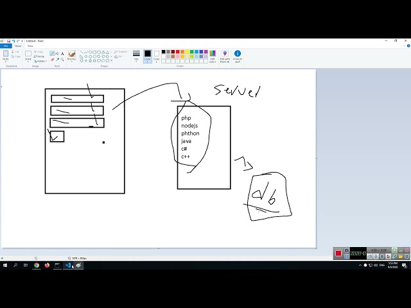Open Visual Studio Code from the taskbar
The width and height of the screenshot is (411, 308).
click(x=68, y=265)
